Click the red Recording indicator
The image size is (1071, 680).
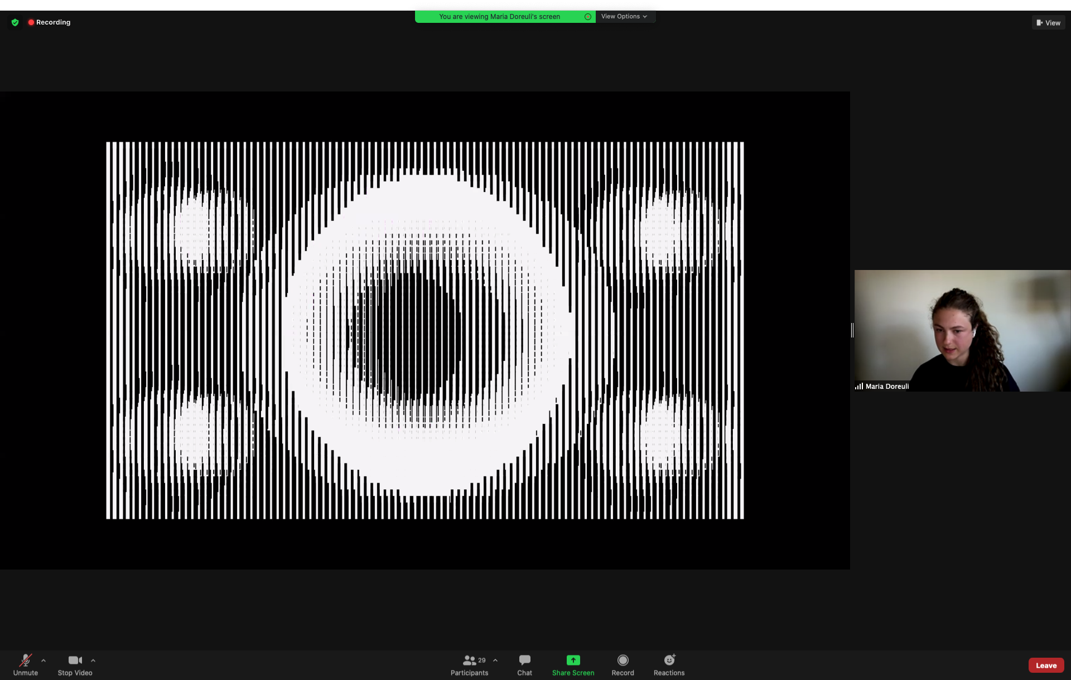(49, 22)
